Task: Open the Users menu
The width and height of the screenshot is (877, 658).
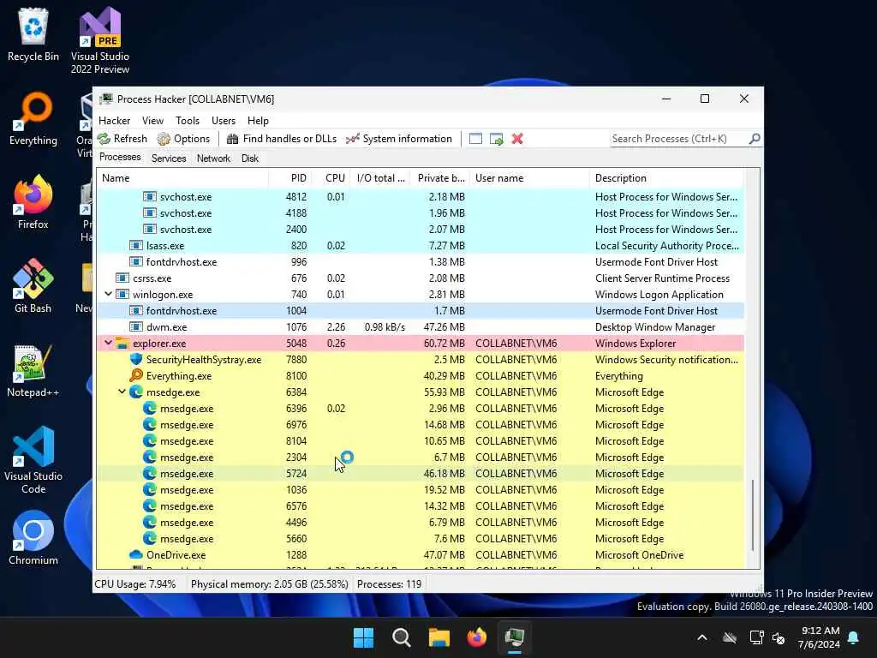Action: click(224, 121)
